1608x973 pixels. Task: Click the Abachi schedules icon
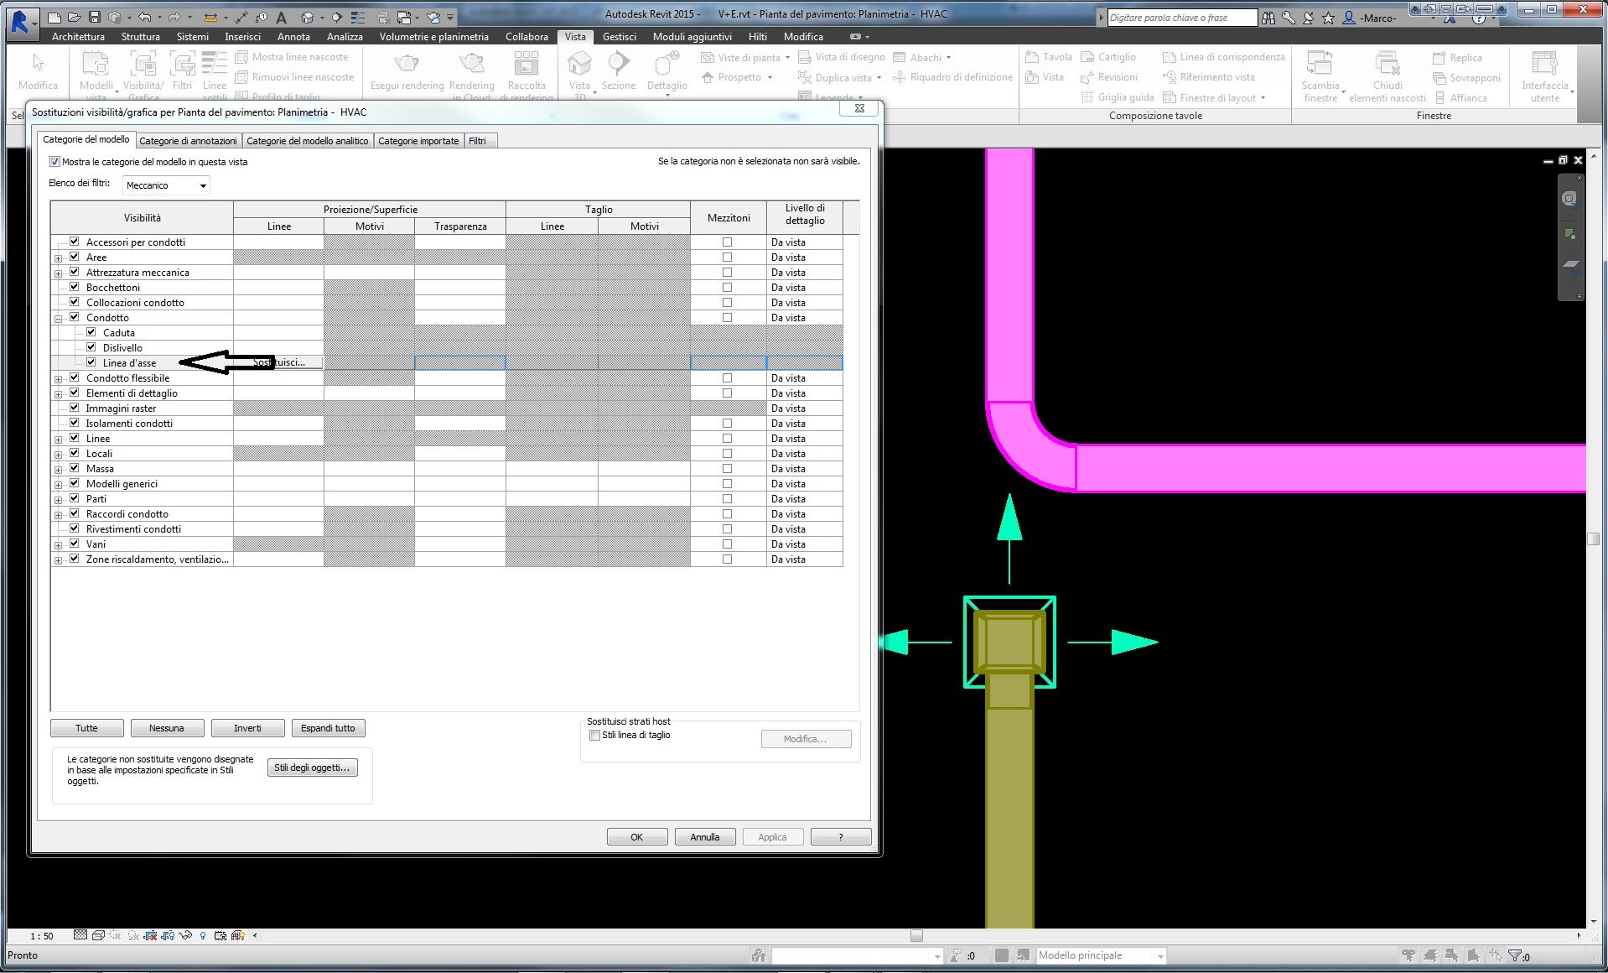coord(900,57)
